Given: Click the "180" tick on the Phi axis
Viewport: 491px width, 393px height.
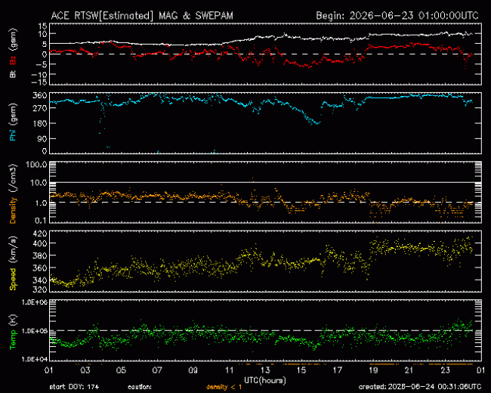Looking at the screenshot, I should coord(39,123).
